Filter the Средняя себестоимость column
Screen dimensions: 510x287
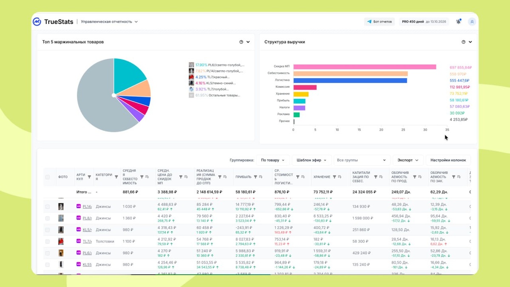click(x=142, y=177)
